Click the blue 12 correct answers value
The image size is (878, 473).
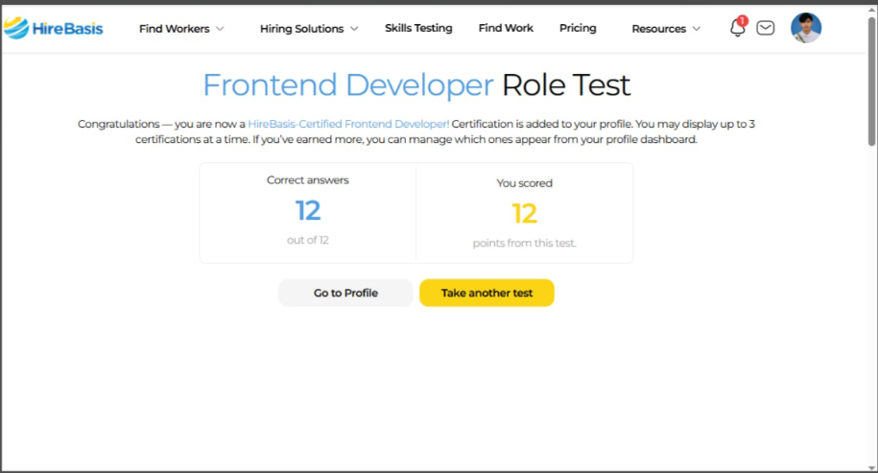(307, 210)
